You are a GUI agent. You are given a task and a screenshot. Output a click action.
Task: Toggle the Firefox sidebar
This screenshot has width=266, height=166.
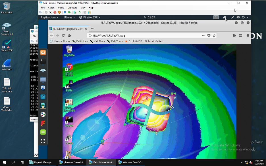pyautogui.click(x=240, y=35)
